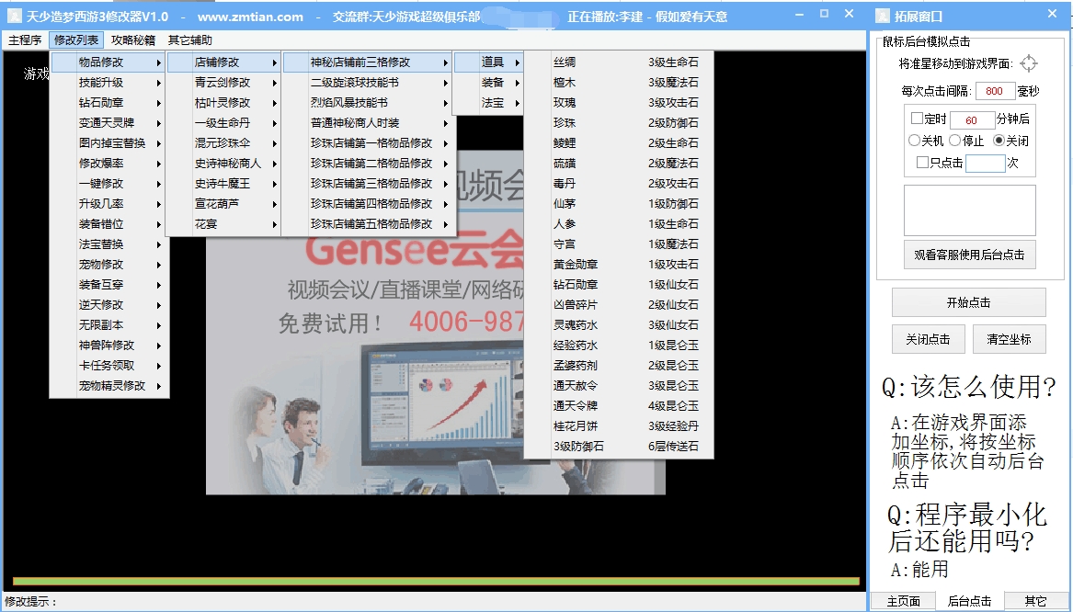Choose 通天令牌 from the menu
Image resolution: width=1073 pixels, height=612 pixels.
coord(576,405)
